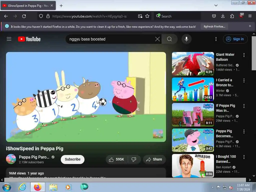Expand the list all tabs chevron
256x192 pixels.
[216, 5]
